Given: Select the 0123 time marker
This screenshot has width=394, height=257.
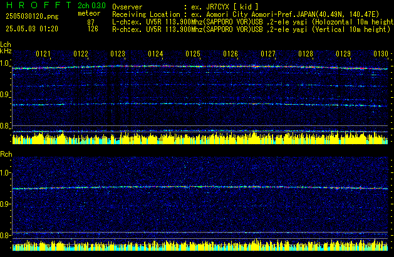Looking at the screenshot, I should (x=118, y=54).
